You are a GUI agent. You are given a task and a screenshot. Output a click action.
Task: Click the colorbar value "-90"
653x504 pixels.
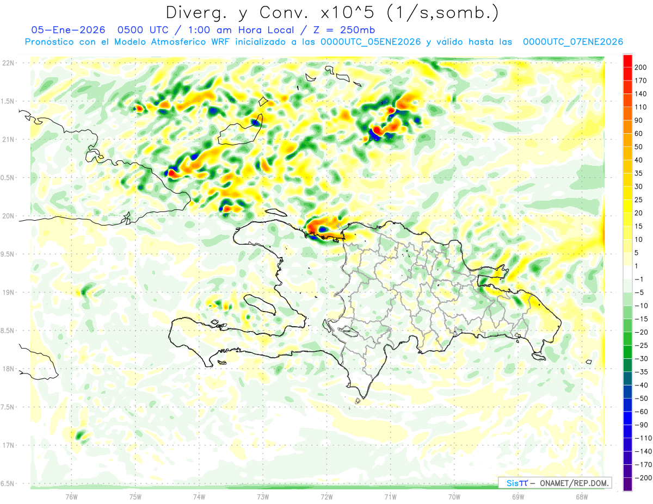coord(641,425)
